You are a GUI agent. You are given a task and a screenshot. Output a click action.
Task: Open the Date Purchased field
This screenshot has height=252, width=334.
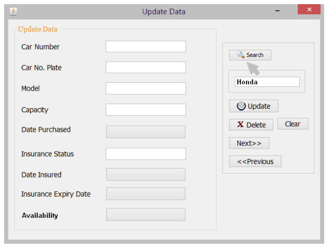coord(146,132)
